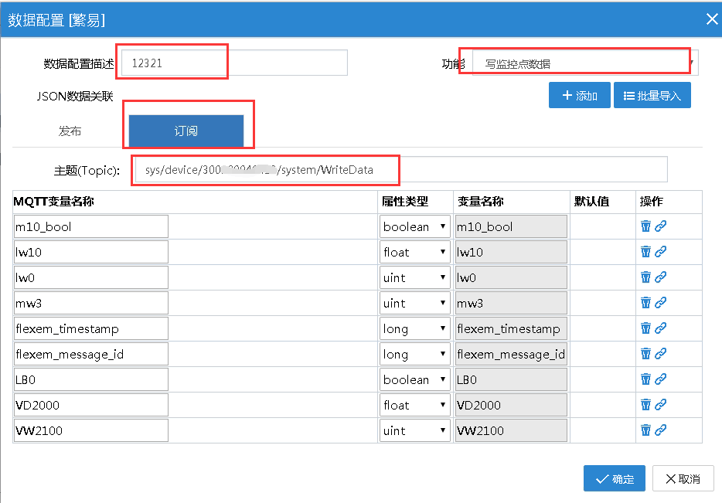Click the 添加 add button

pyautogui.click(x=579, y=96)
